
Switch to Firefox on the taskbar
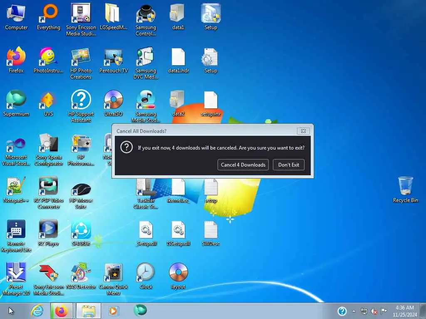coord(62,311)
